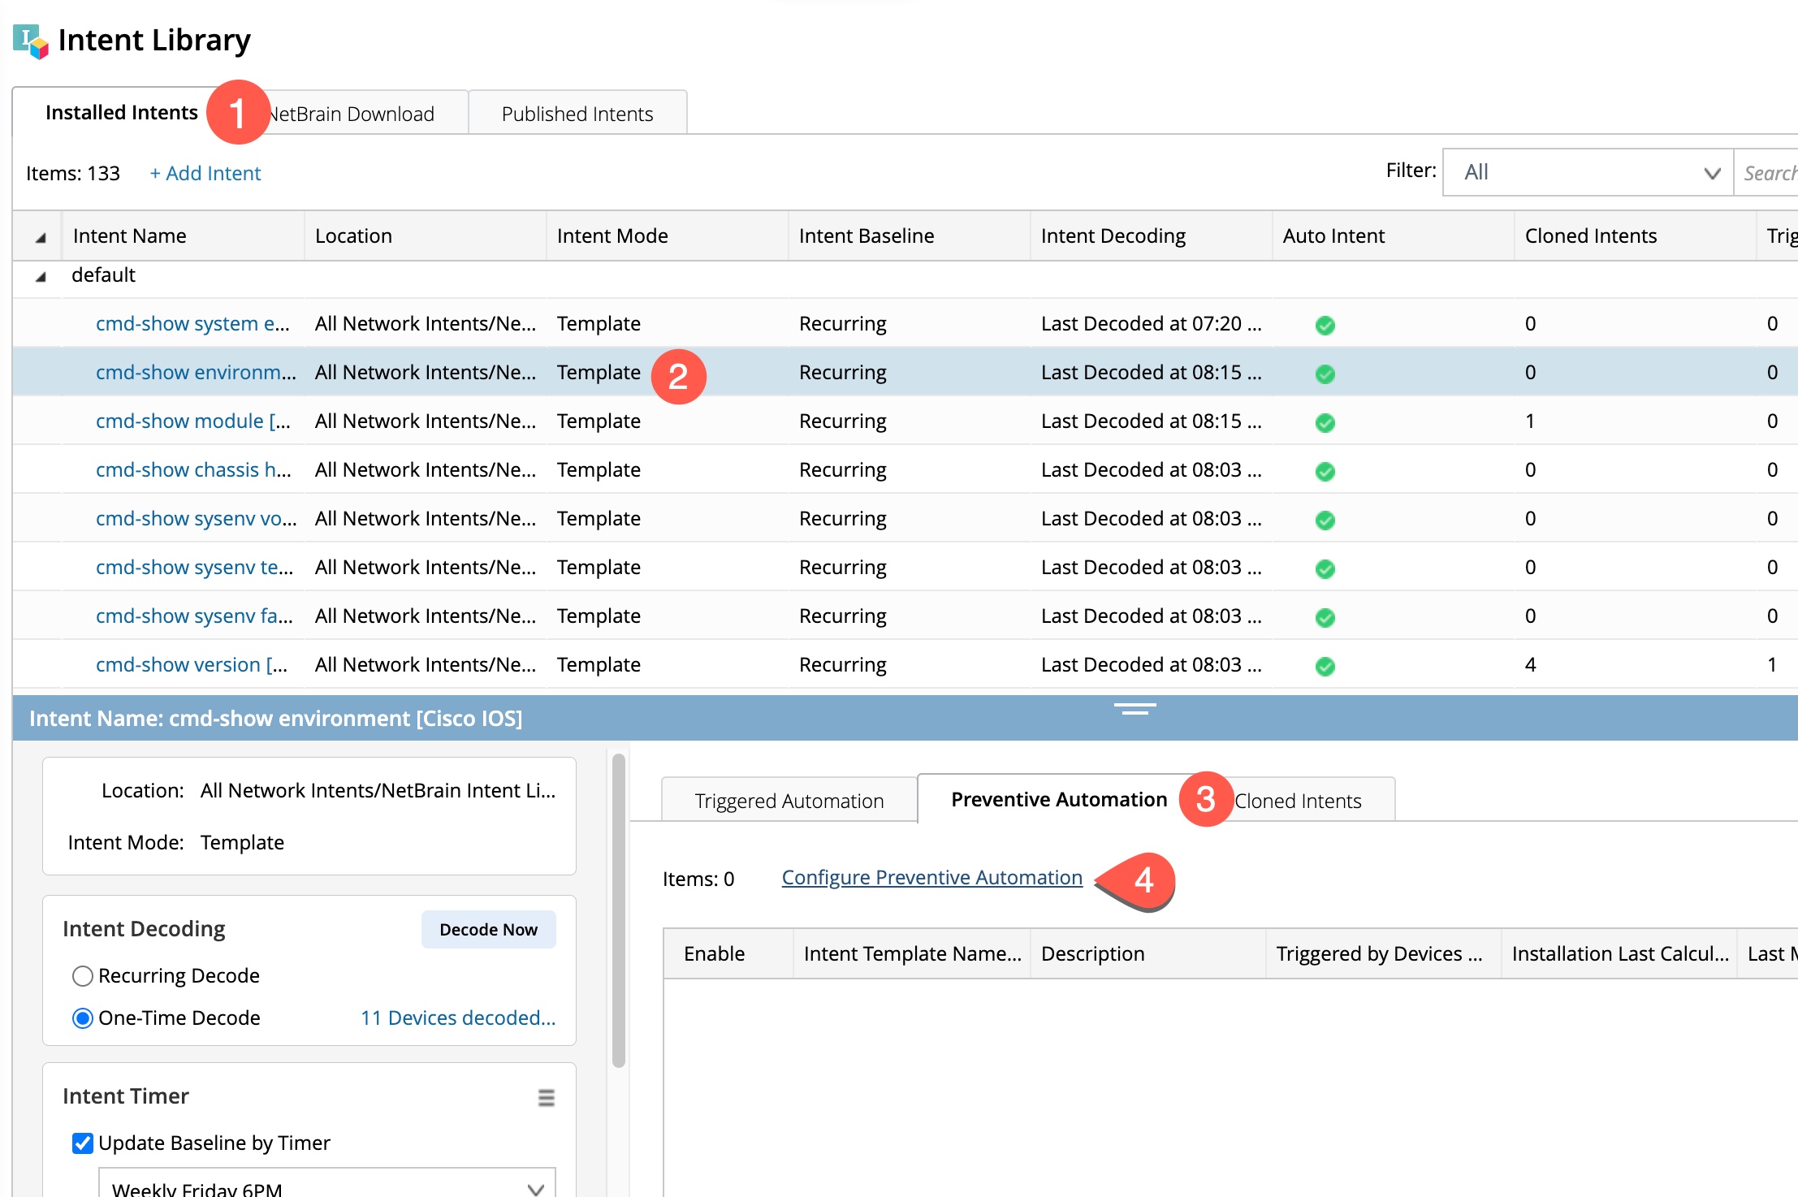Click the Auto Intent checkmark for cmd-show chassis h...
The image size is (1798, 1197).
pyautogui.click(x=1325, y=471)
